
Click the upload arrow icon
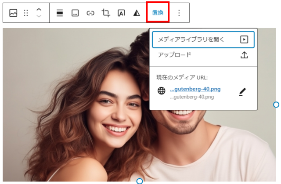tap(245, 55)
